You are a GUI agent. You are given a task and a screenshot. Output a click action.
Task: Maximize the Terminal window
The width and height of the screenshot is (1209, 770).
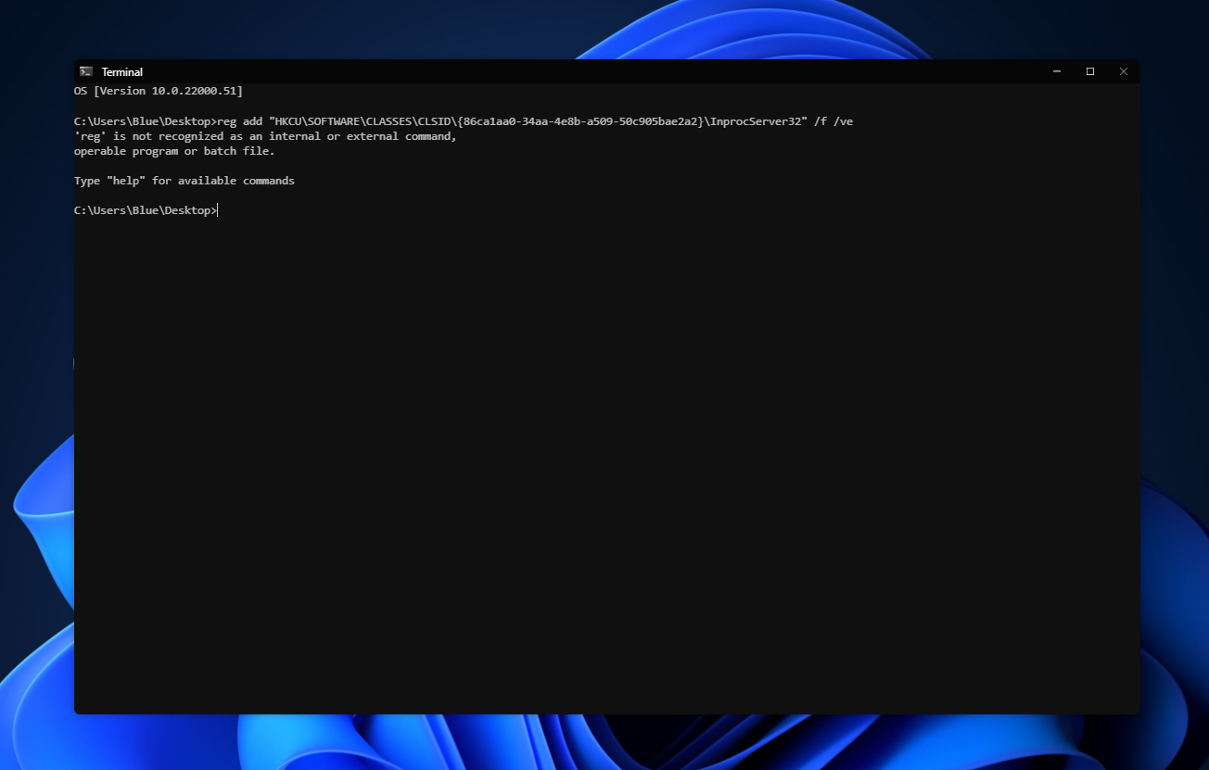[x=1090, y=71]
